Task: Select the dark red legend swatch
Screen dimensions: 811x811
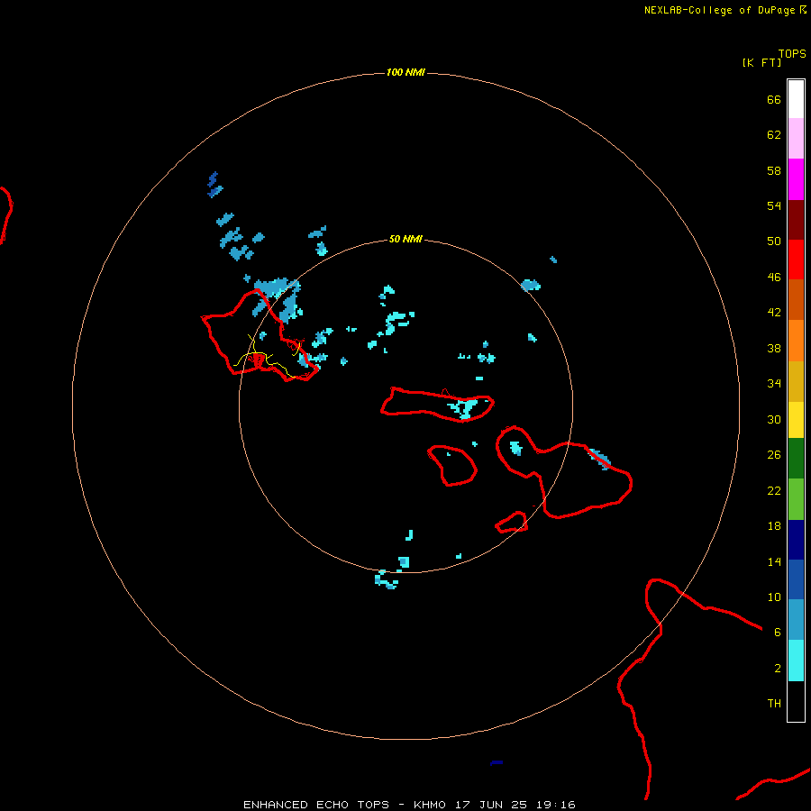Action: tap(796, 219)
